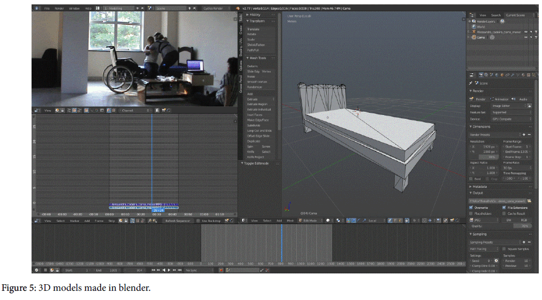
Task: Select the Modifiers wrench tab icon
Action: 513,75
